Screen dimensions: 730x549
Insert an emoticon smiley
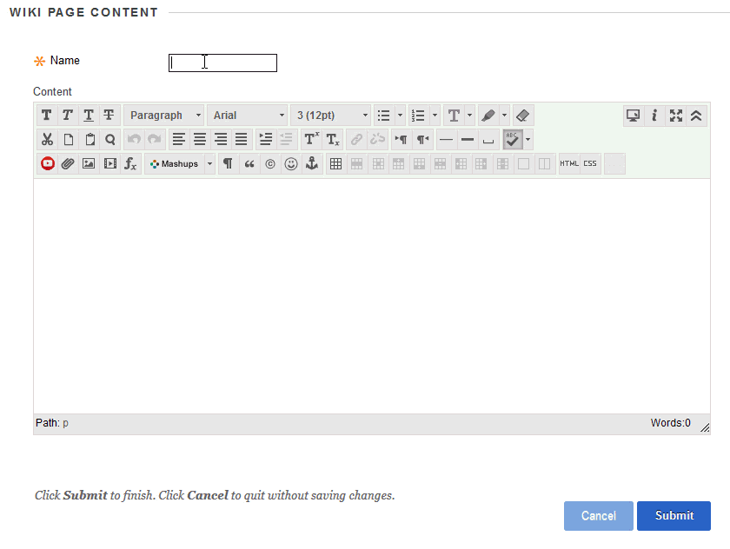291,163
